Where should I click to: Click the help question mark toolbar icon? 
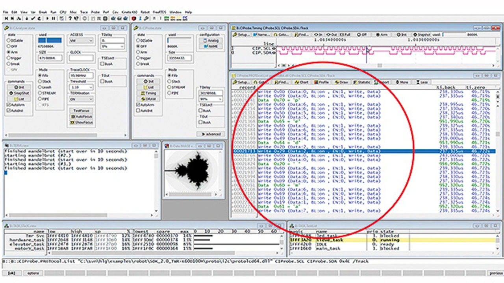coord(70,18)
